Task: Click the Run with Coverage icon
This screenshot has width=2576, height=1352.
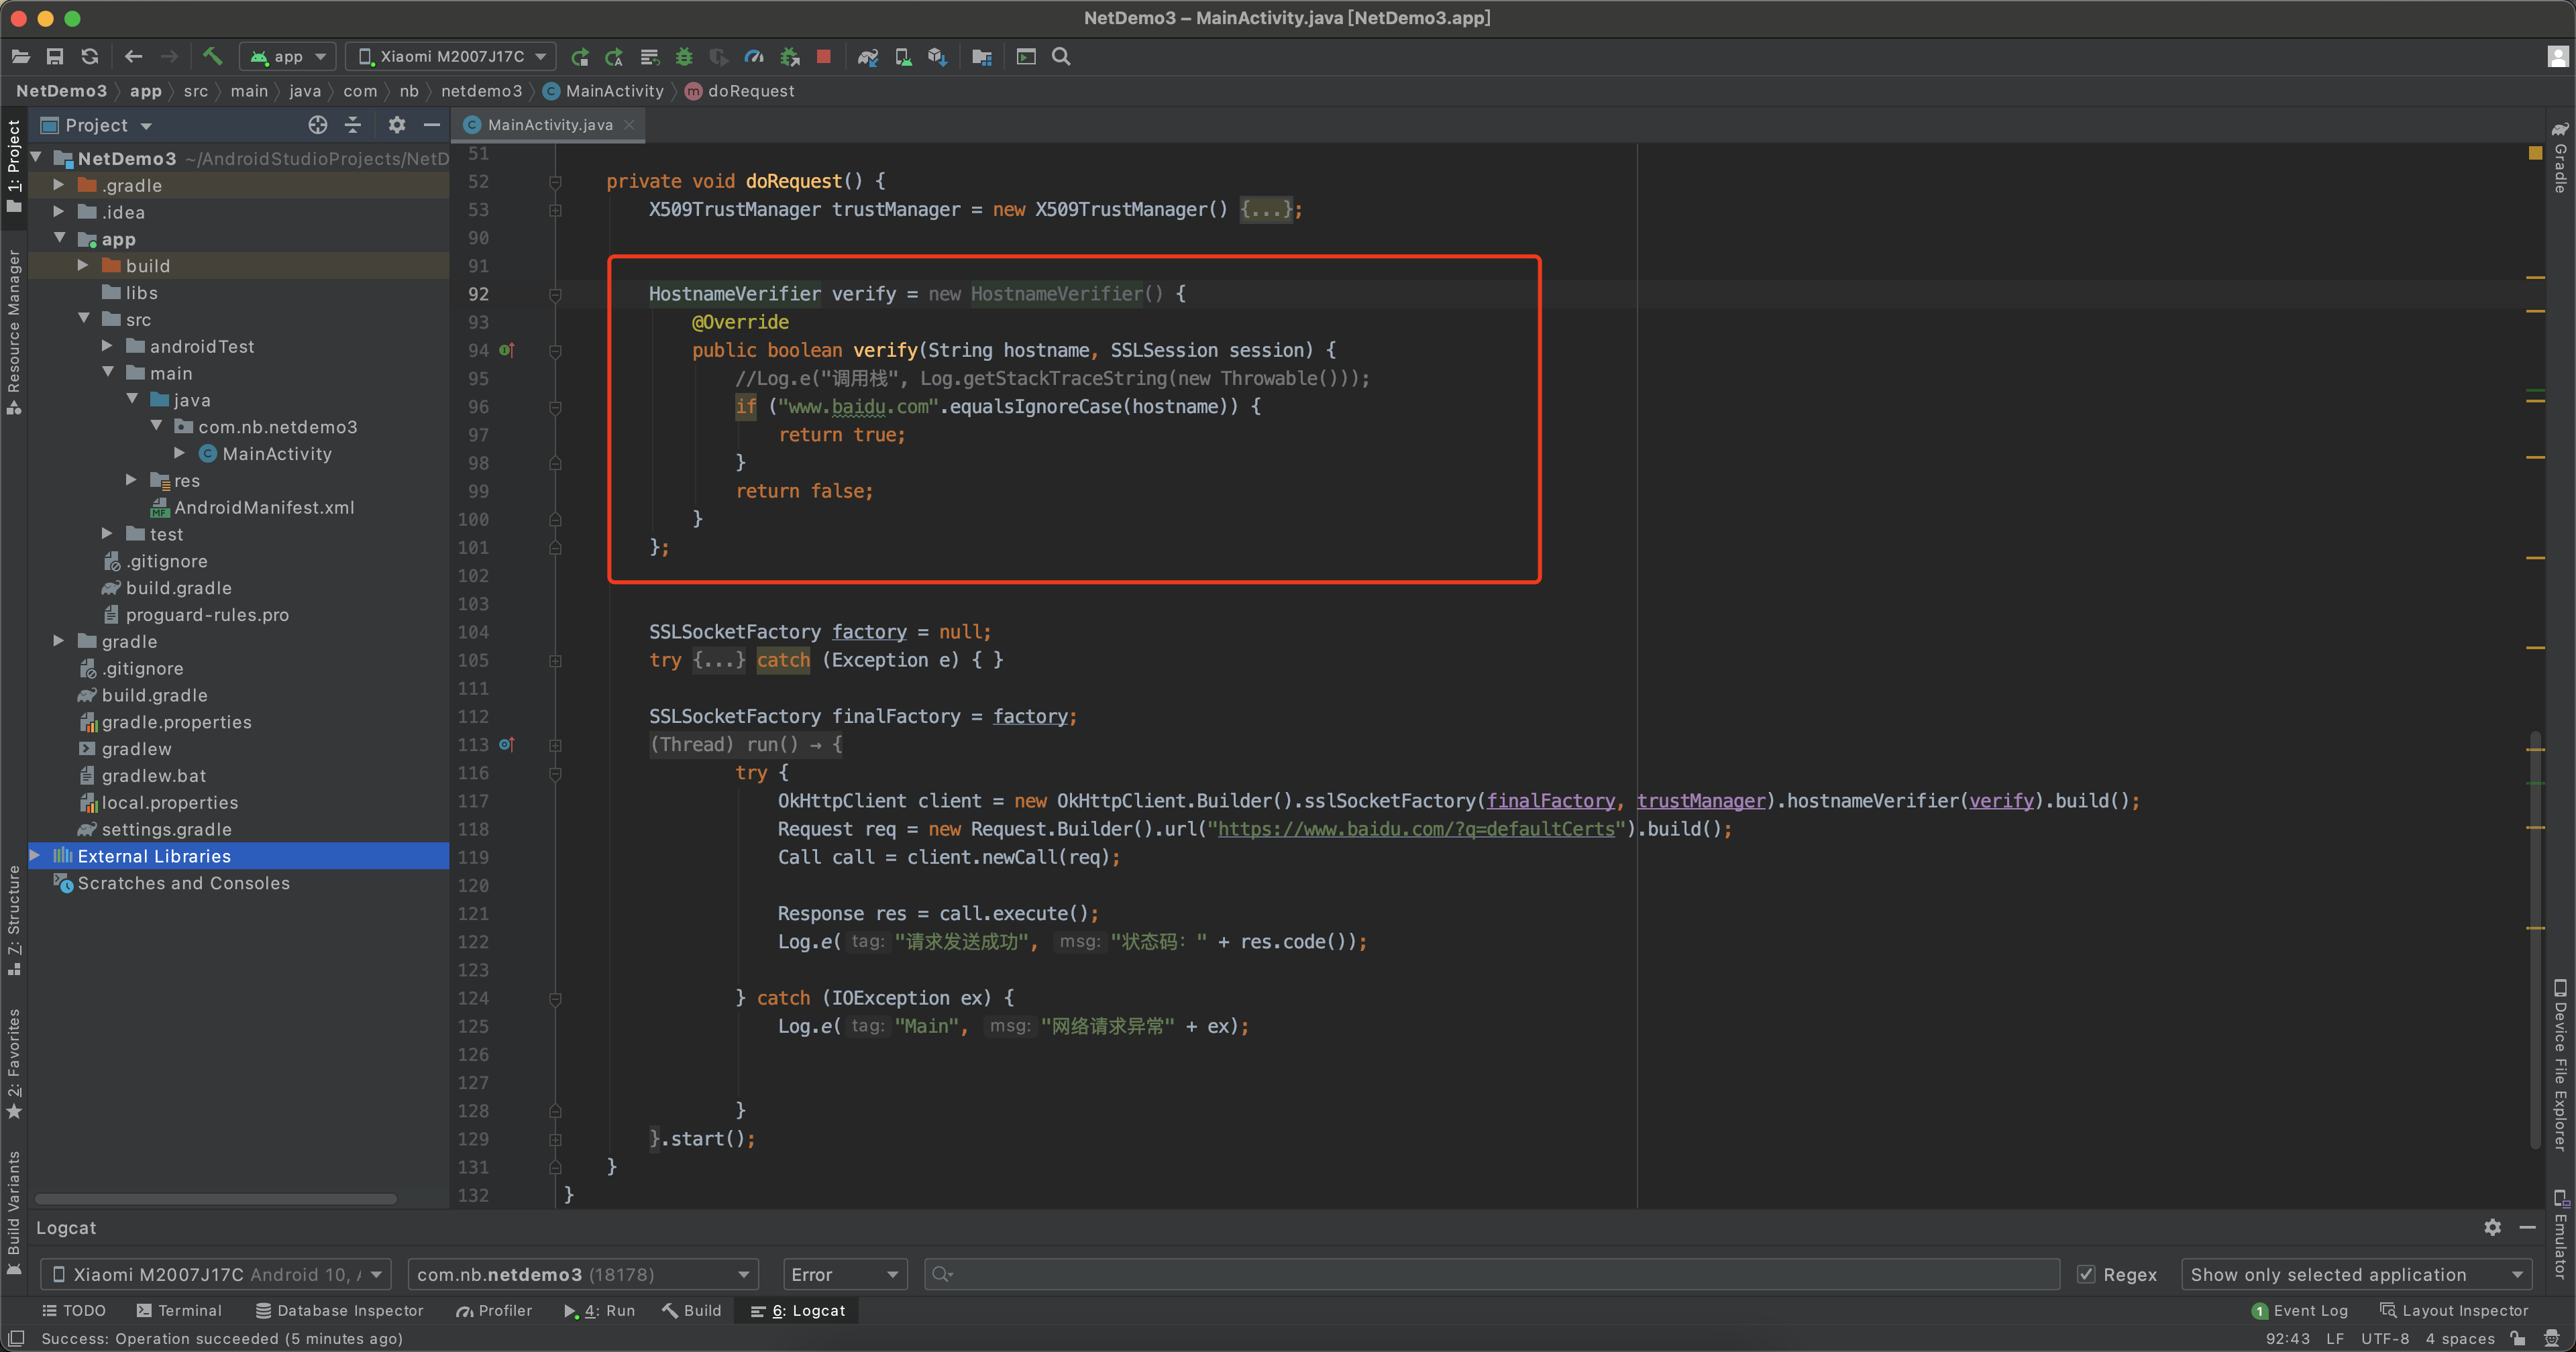Action: (718, 57)
